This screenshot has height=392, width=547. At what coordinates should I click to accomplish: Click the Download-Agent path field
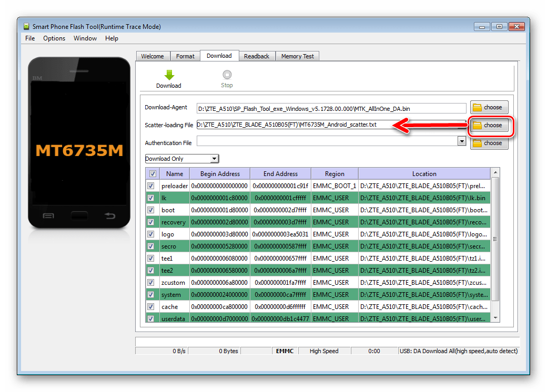click(x=331, y=108)
